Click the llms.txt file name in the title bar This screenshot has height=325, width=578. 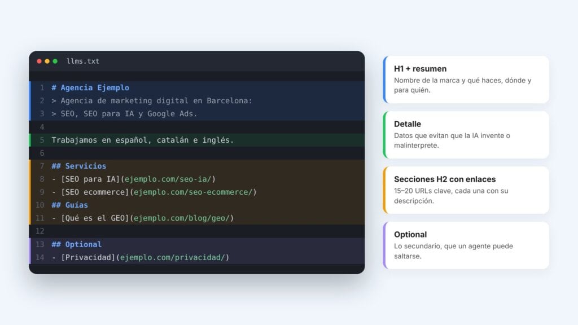click(83, 61)
